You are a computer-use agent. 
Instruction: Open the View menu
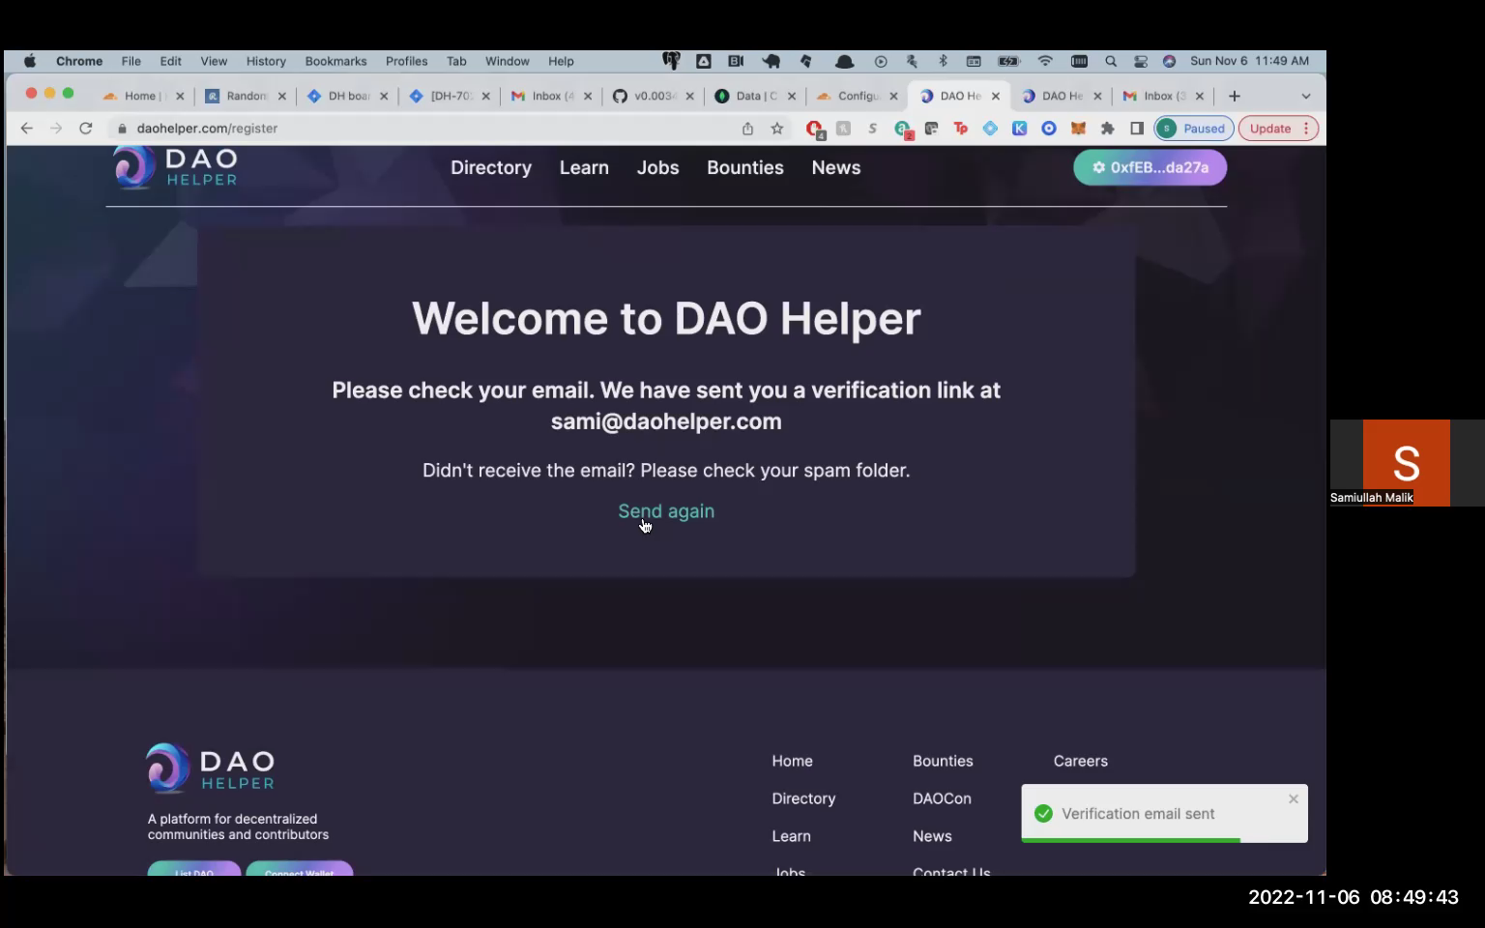coord(214,61)
